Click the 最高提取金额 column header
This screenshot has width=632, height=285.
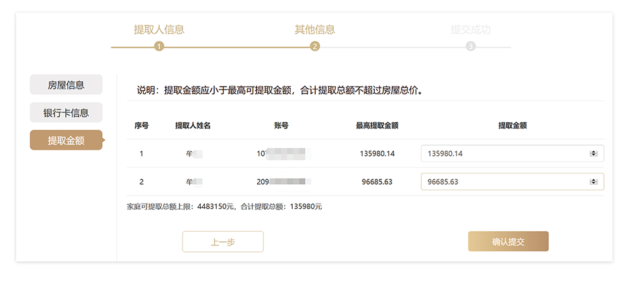tap(377, 126)
